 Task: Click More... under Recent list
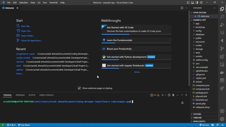20,74
